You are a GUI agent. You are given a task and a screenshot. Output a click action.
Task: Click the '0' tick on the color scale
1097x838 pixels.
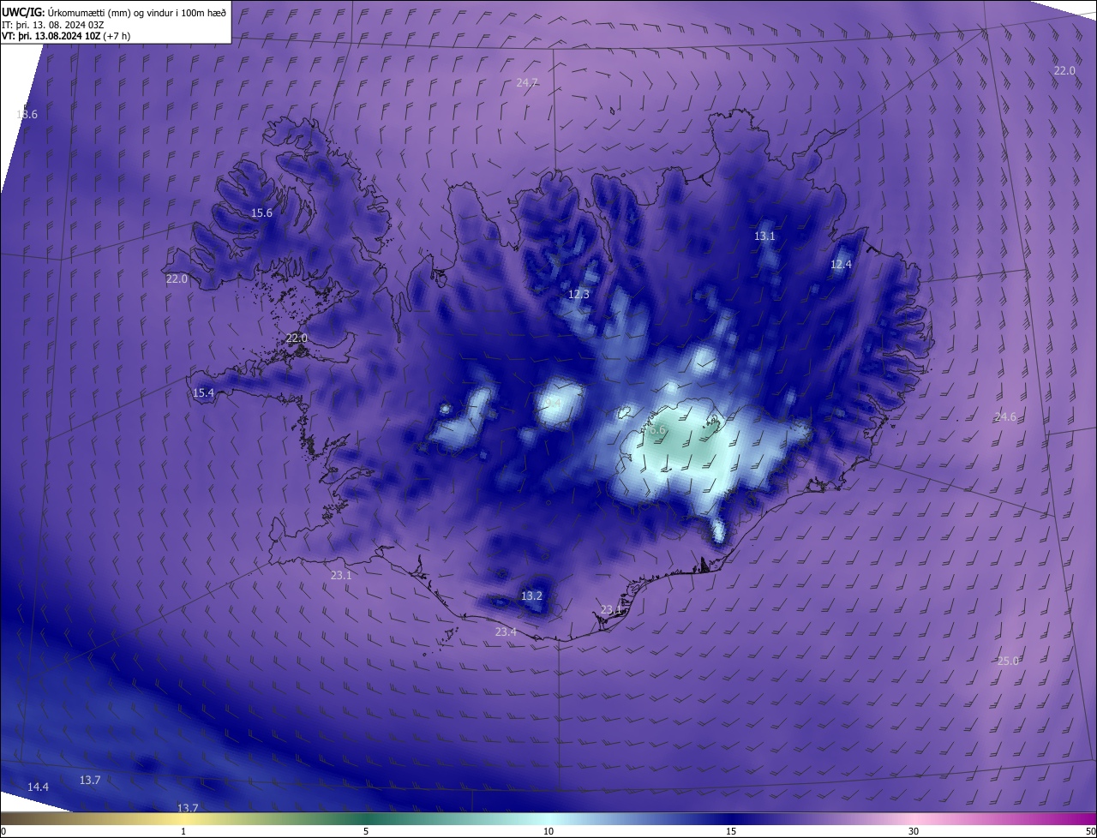[x=3, y=832]
